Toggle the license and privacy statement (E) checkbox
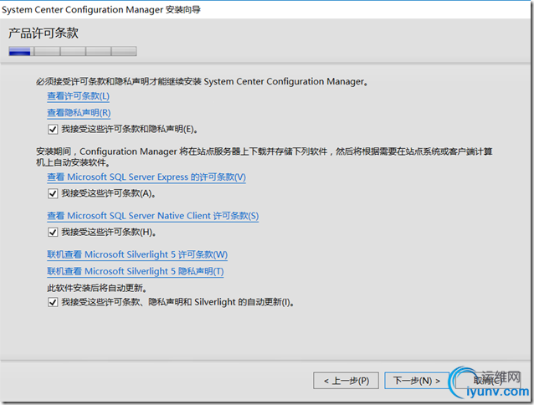534x405 pixels. click(54, 129)
